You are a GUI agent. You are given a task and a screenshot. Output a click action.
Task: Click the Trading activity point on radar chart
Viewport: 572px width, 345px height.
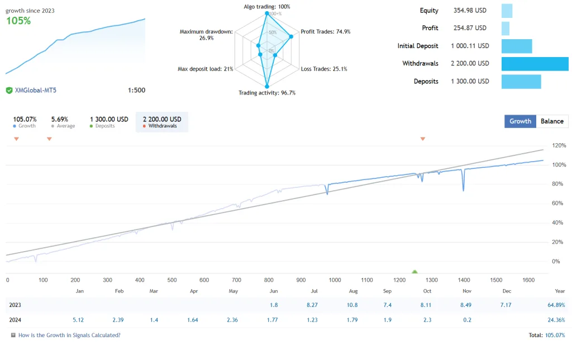[267, 87]
